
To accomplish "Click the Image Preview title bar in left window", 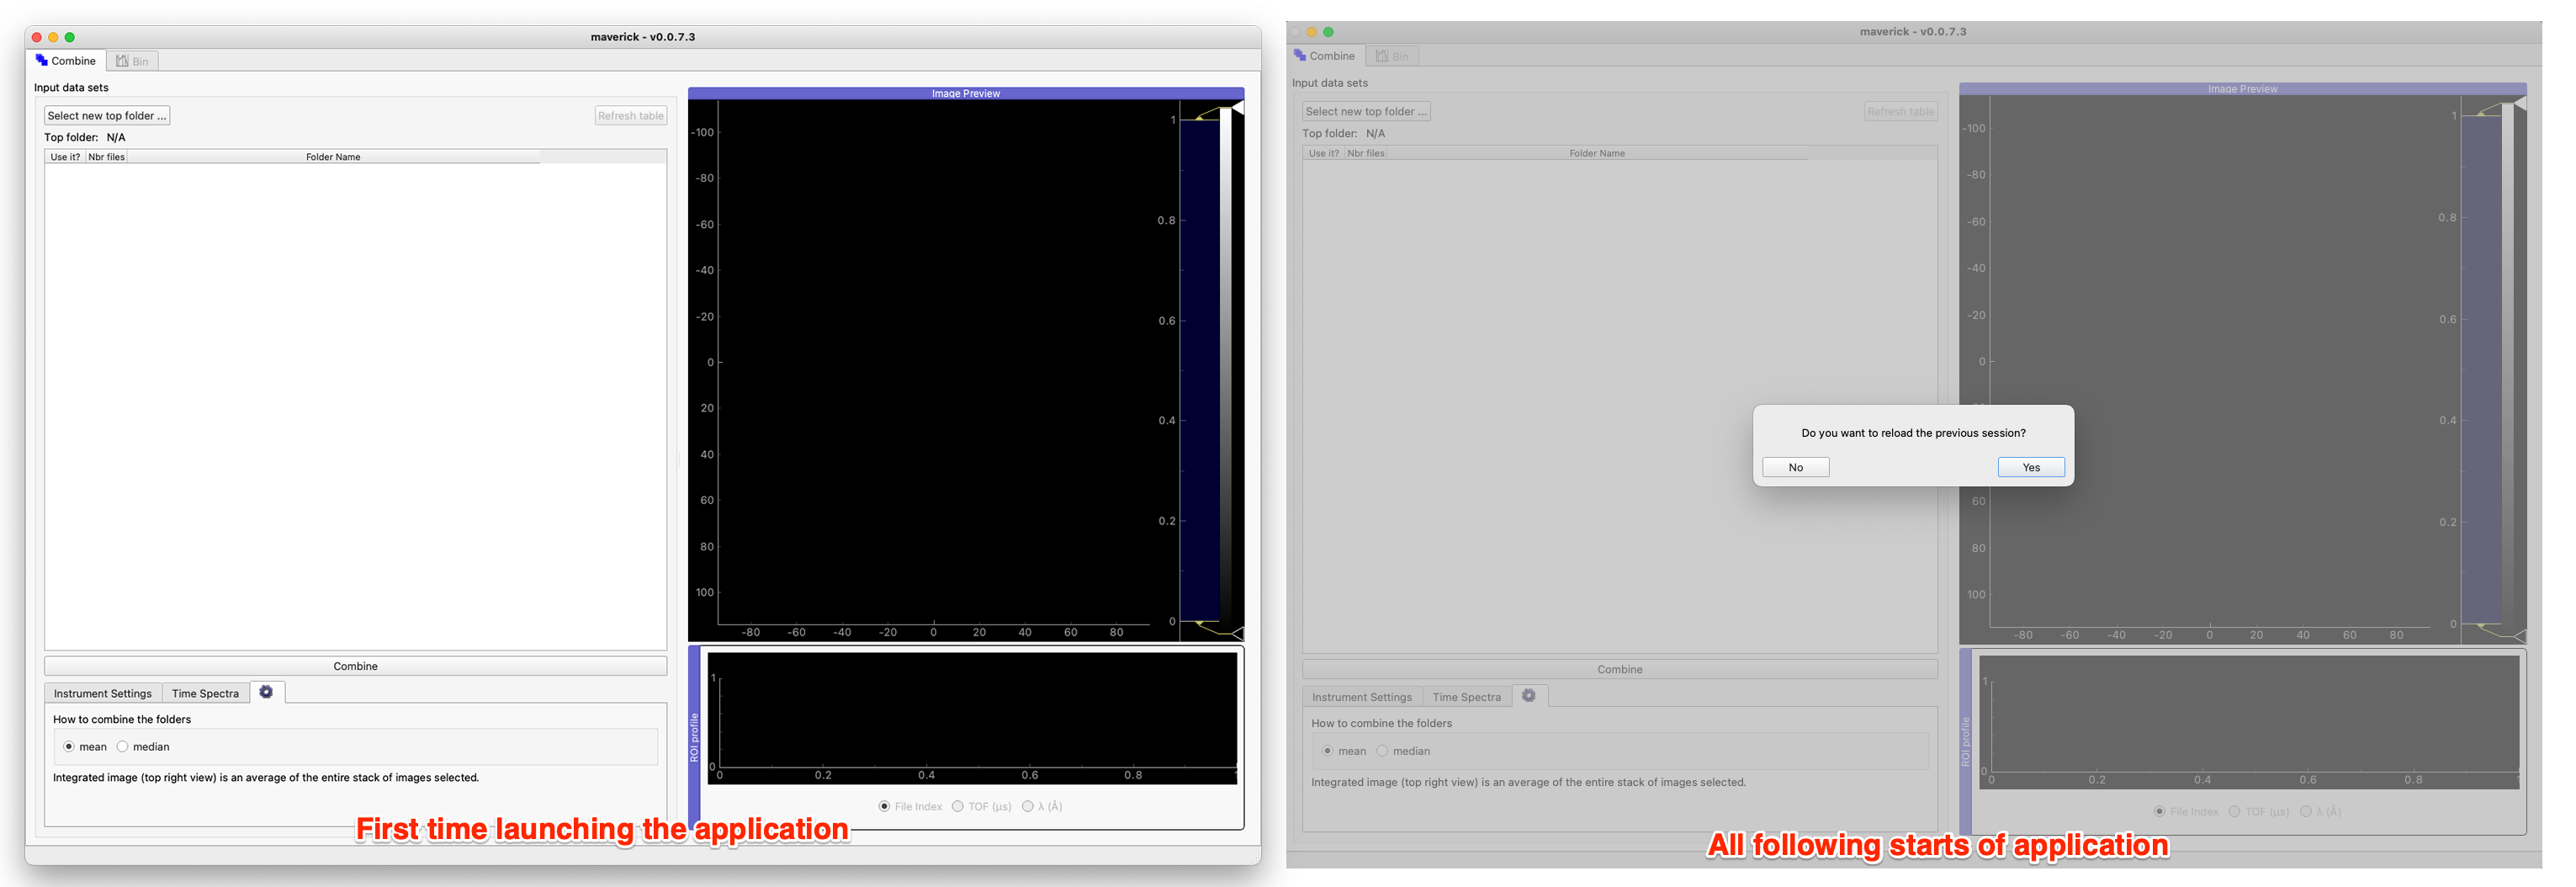I will tap(965, 94).
